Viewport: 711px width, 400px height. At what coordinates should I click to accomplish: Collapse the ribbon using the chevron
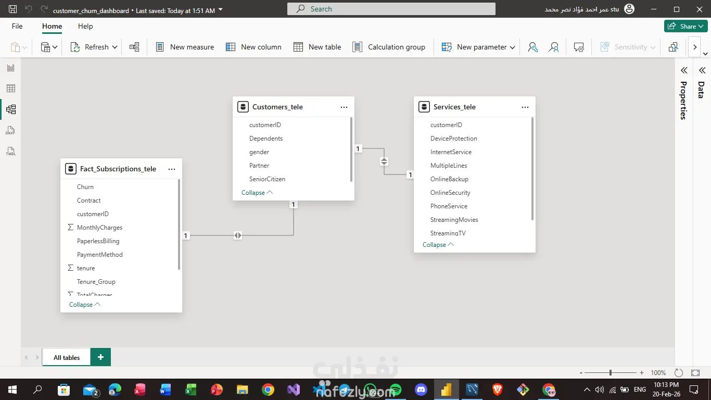coord(705,54)
